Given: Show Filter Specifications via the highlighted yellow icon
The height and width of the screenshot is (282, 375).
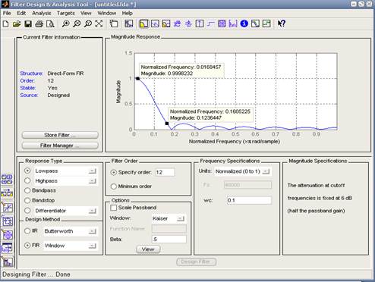Looking at the screenshot, I should (x=143, y=23).
